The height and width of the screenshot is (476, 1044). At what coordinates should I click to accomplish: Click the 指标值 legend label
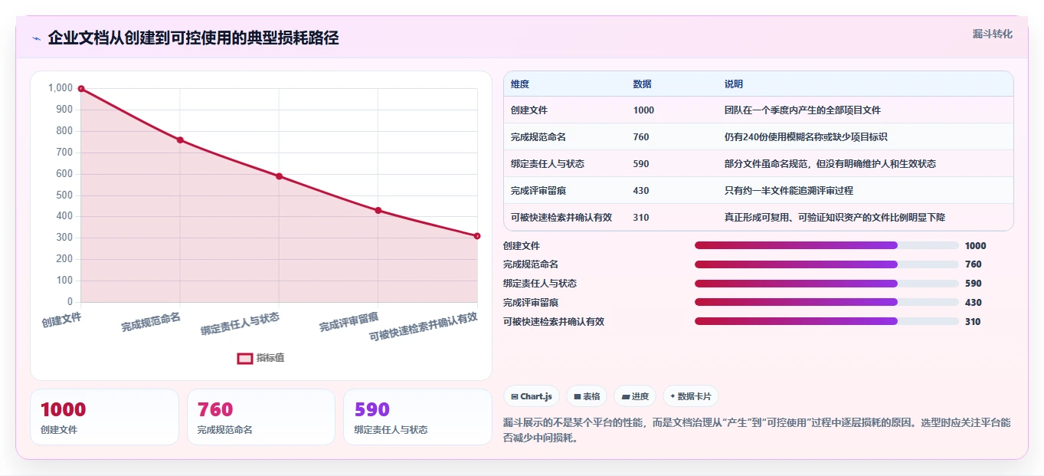pos(270,358)
